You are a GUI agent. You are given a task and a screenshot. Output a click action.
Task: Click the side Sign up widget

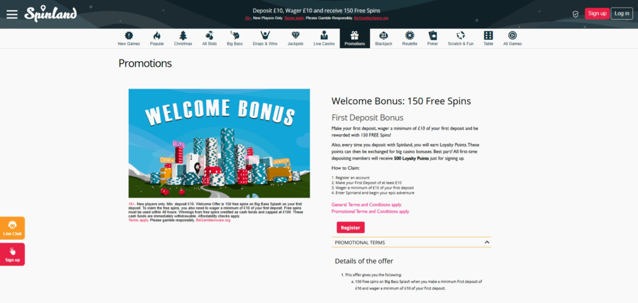(12, 254)
